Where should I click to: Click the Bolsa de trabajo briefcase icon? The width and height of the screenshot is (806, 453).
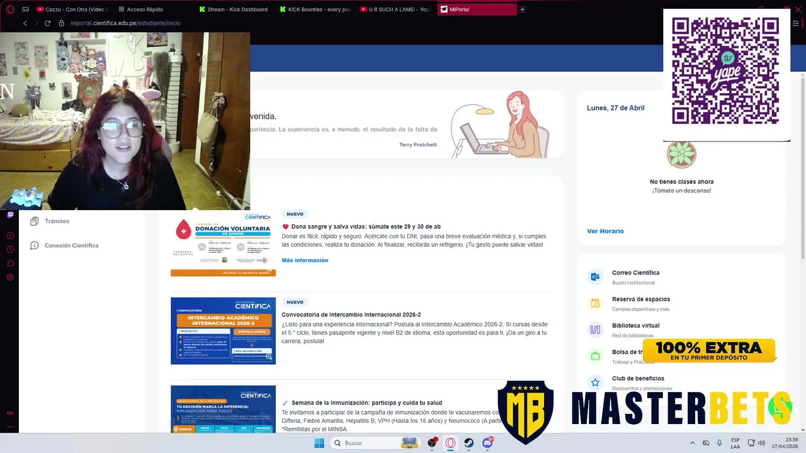[595, 356]
